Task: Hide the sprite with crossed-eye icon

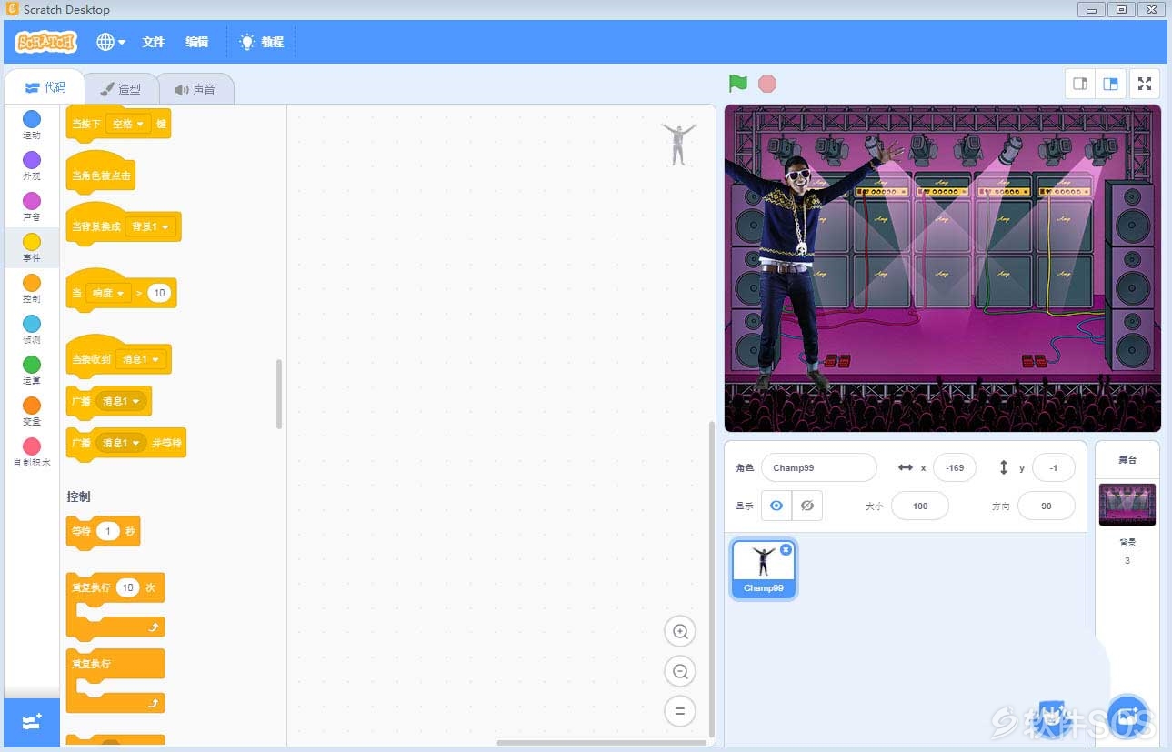Action: 806,506
